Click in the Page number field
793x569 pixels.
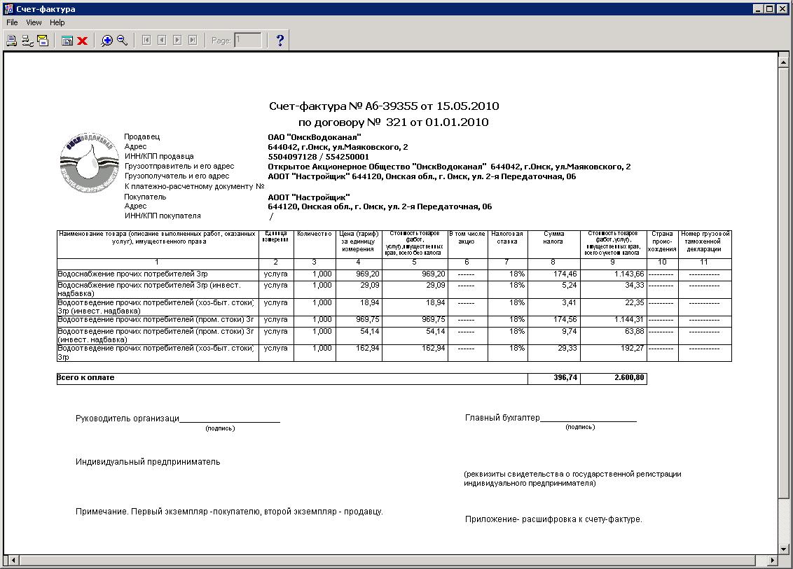(248, 41)
